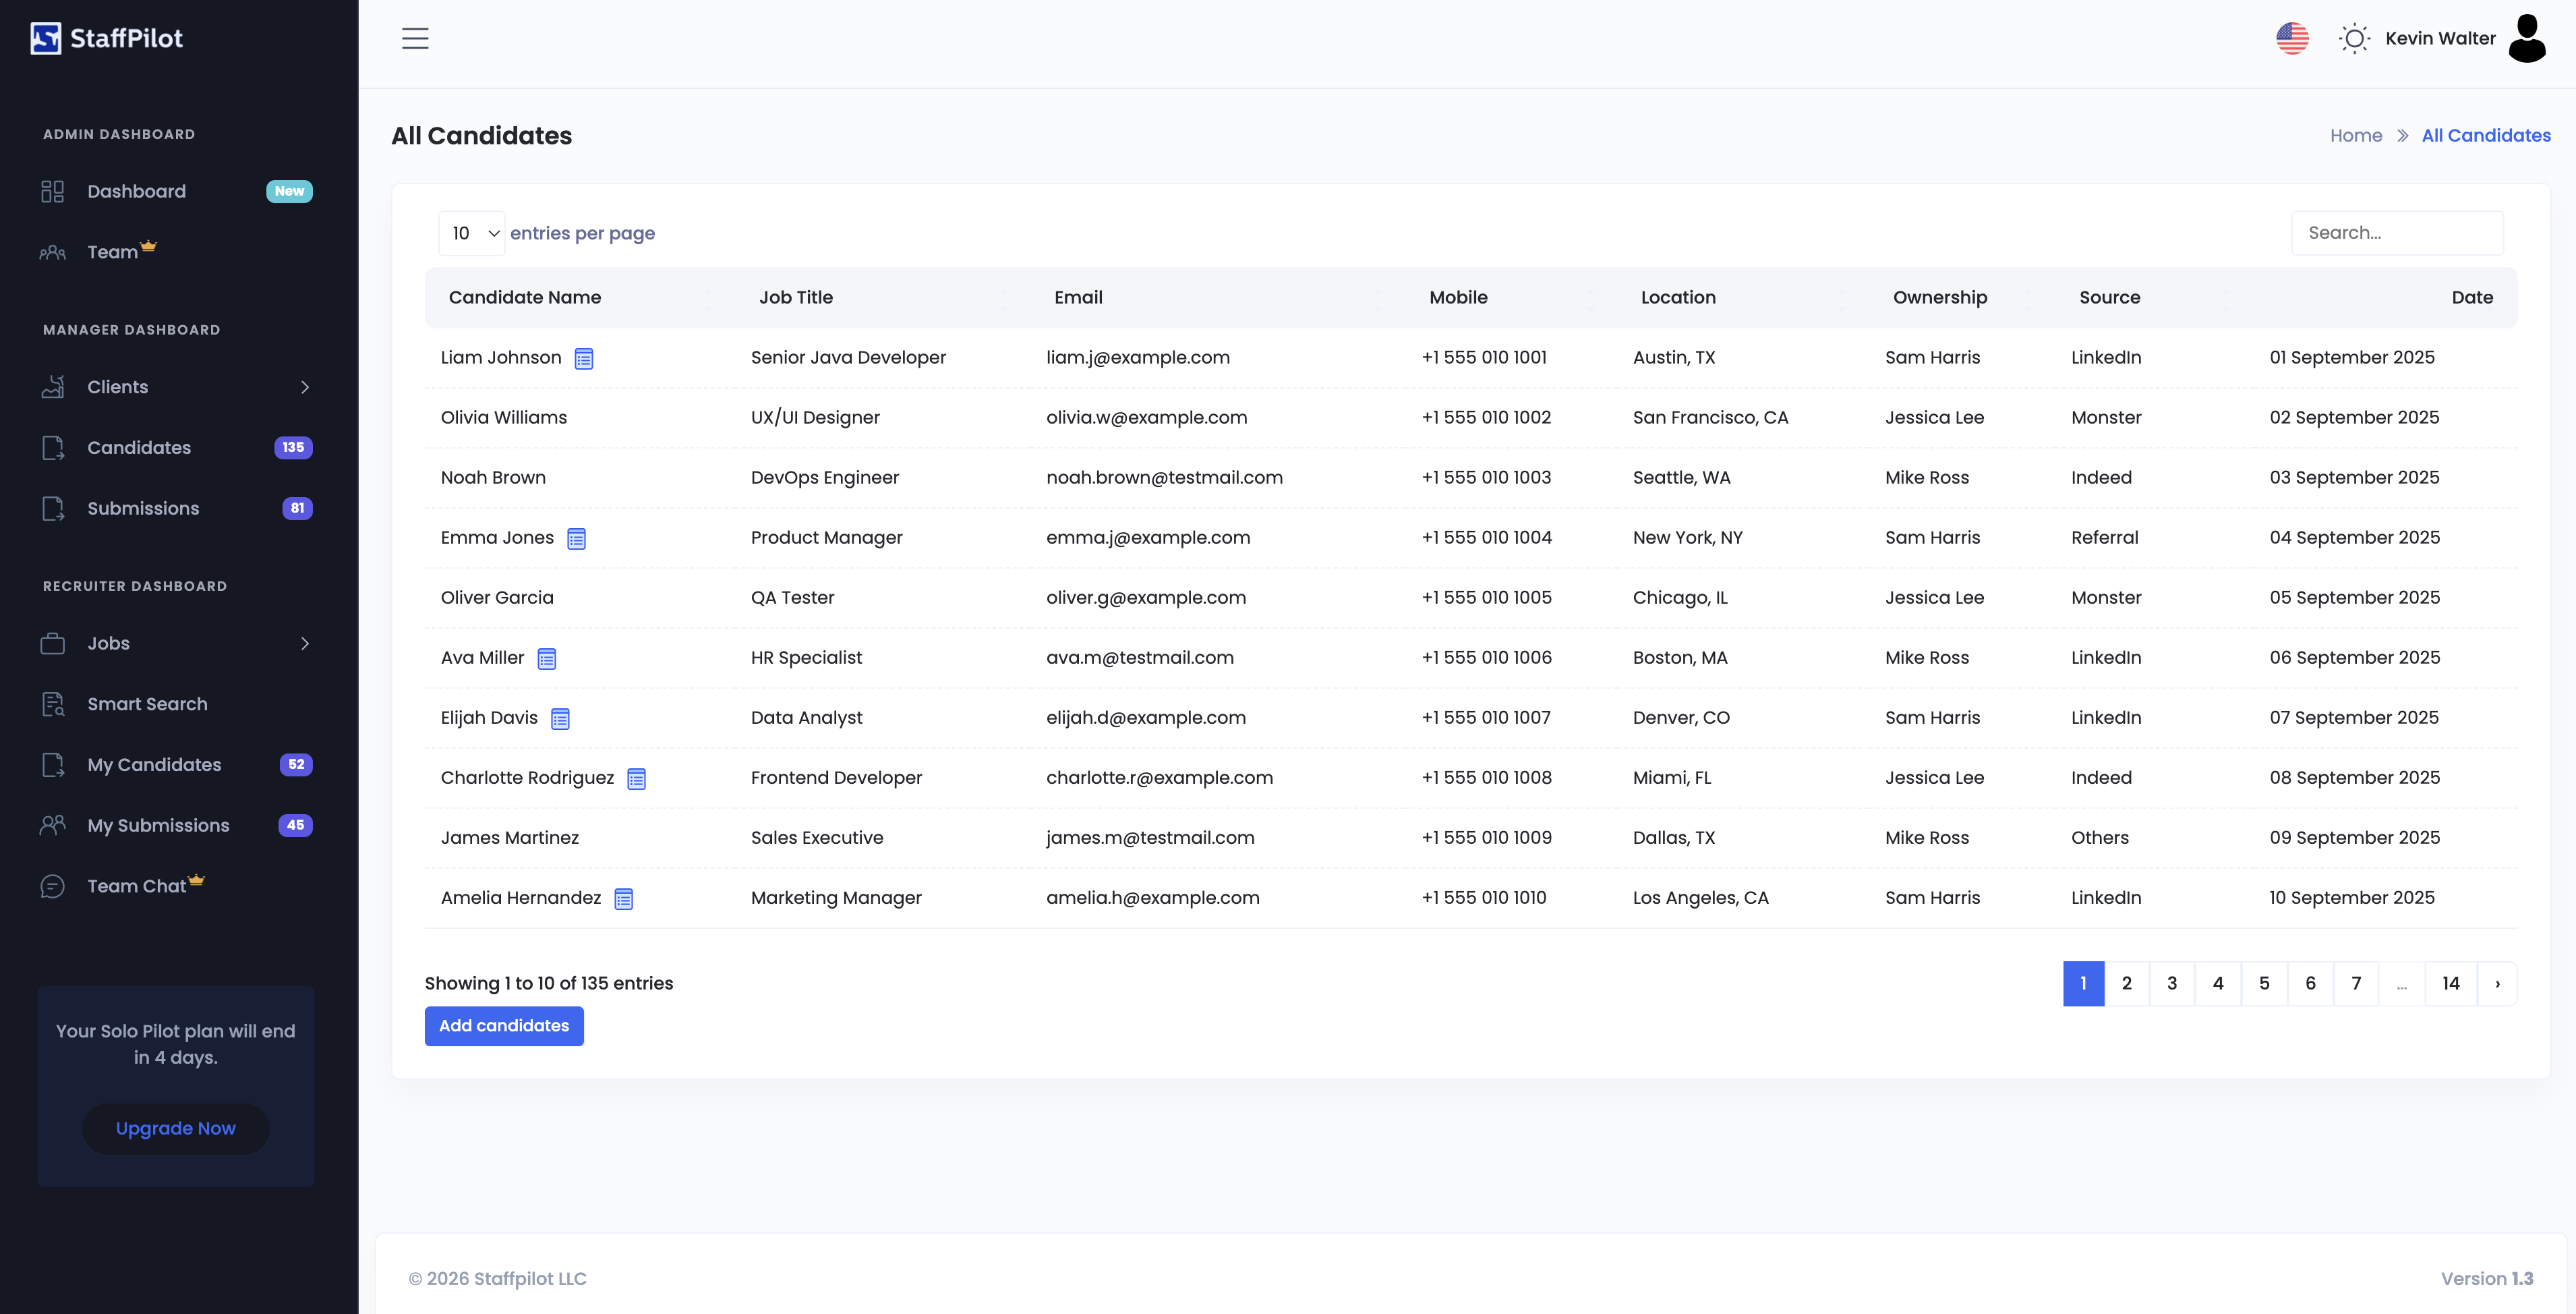Click the StaffPilot logo
Viewport: 2576px width, 1314px height.
[106, 38]
